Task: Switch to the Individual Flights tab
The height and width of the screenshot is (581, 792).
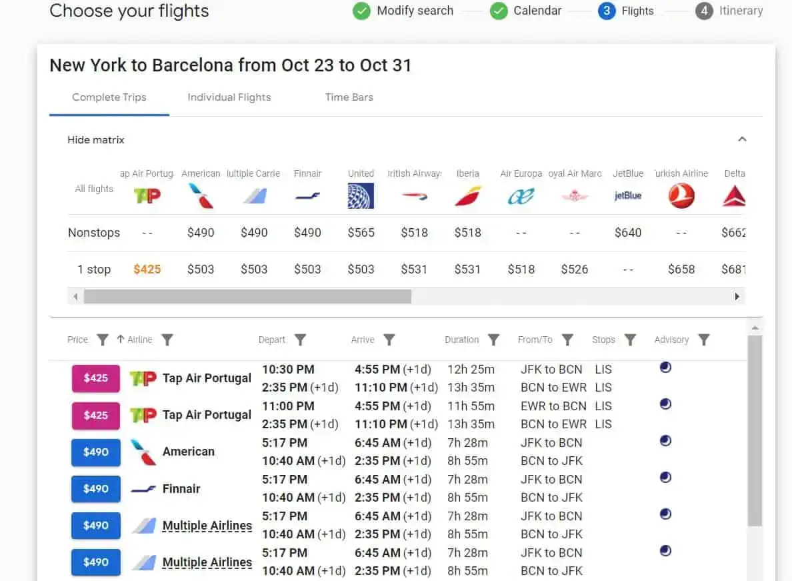Action: [x=229, y=97]
